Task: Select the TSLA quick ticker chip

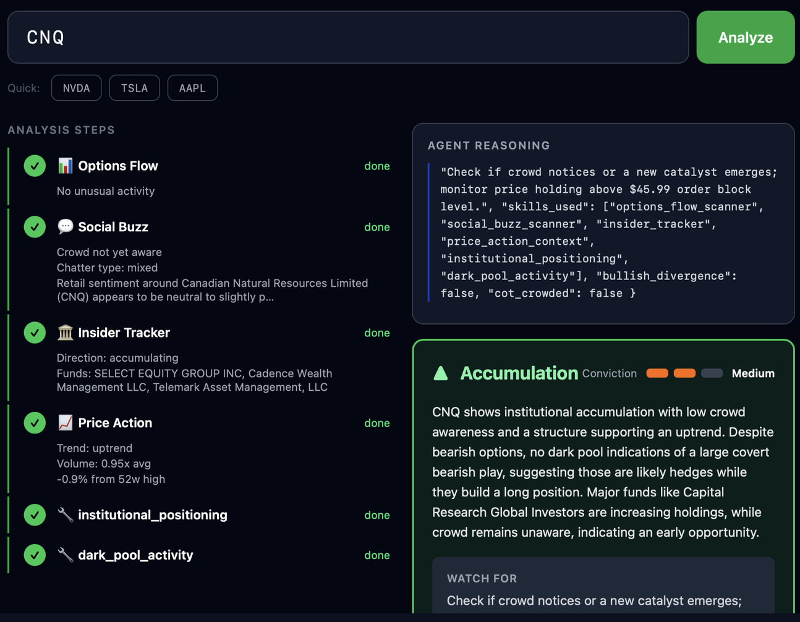Action: tap(134, 88)
